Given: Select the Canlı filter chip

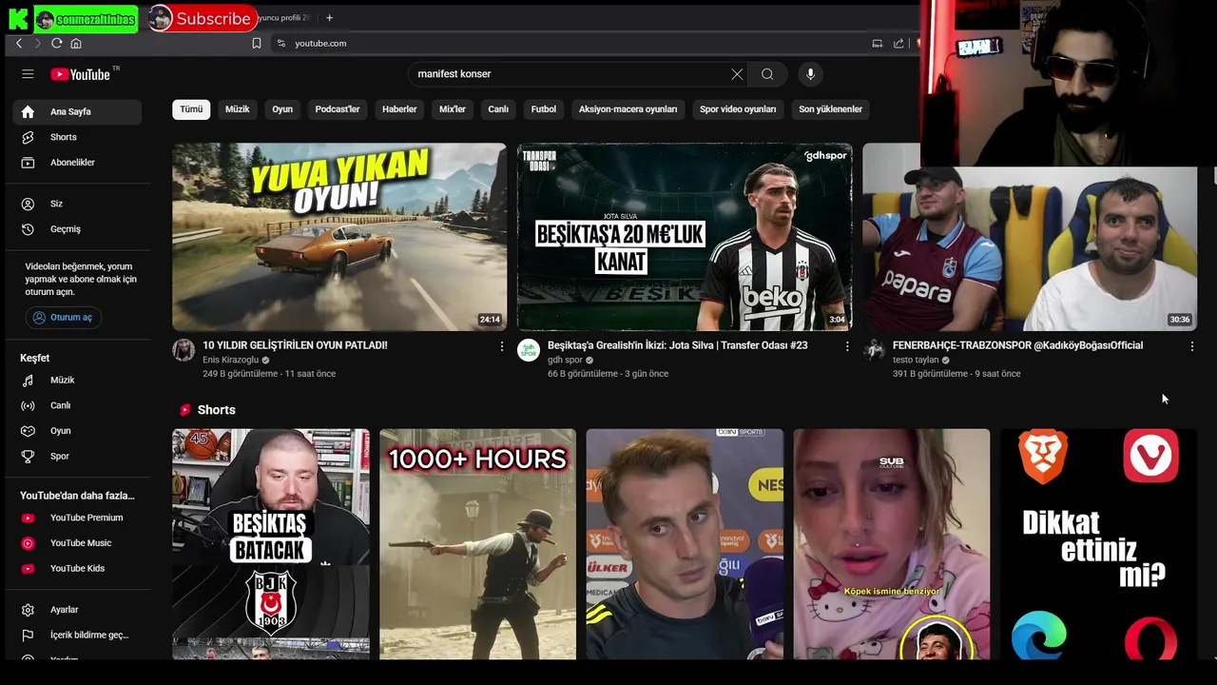Looking at the screenshot, I should click(x=498, y=109).
